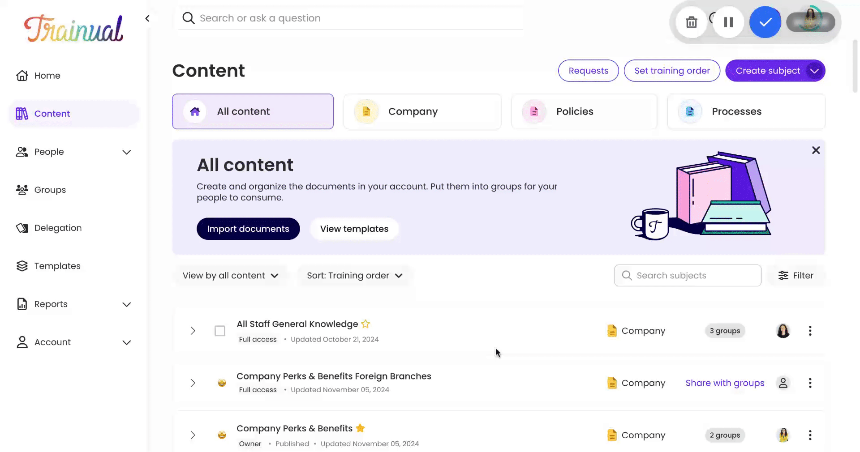The image size is (860, 452).
Task: Open Create subject dropdown arrow
Action: click(x=814, y=71)
